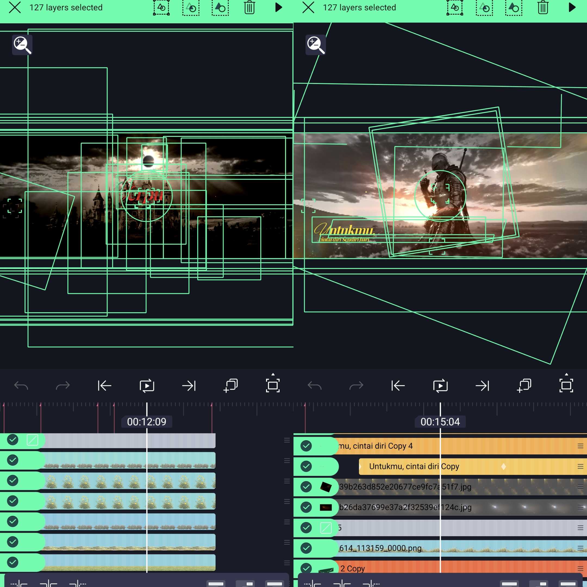Screen dimensions: 587x587
Task: Undo last action in the 00:12:09 editor
Action: coord(21,386)
